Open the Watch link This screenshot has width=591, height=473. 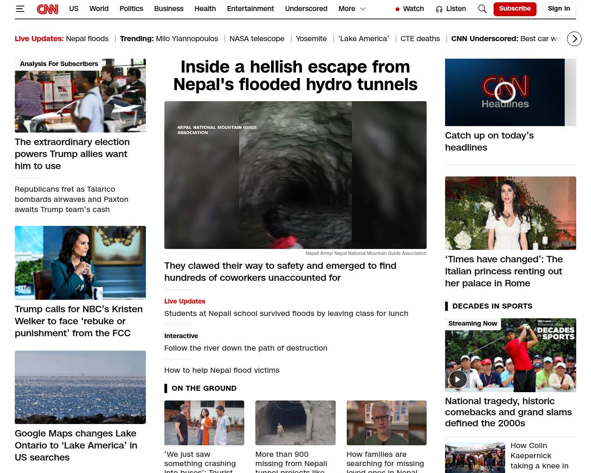(413, 9)
